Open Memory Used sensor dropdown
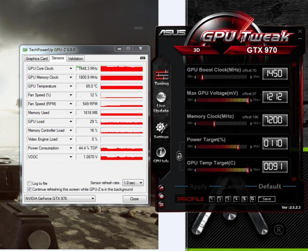Screen dimensions: 308x251 71,113
